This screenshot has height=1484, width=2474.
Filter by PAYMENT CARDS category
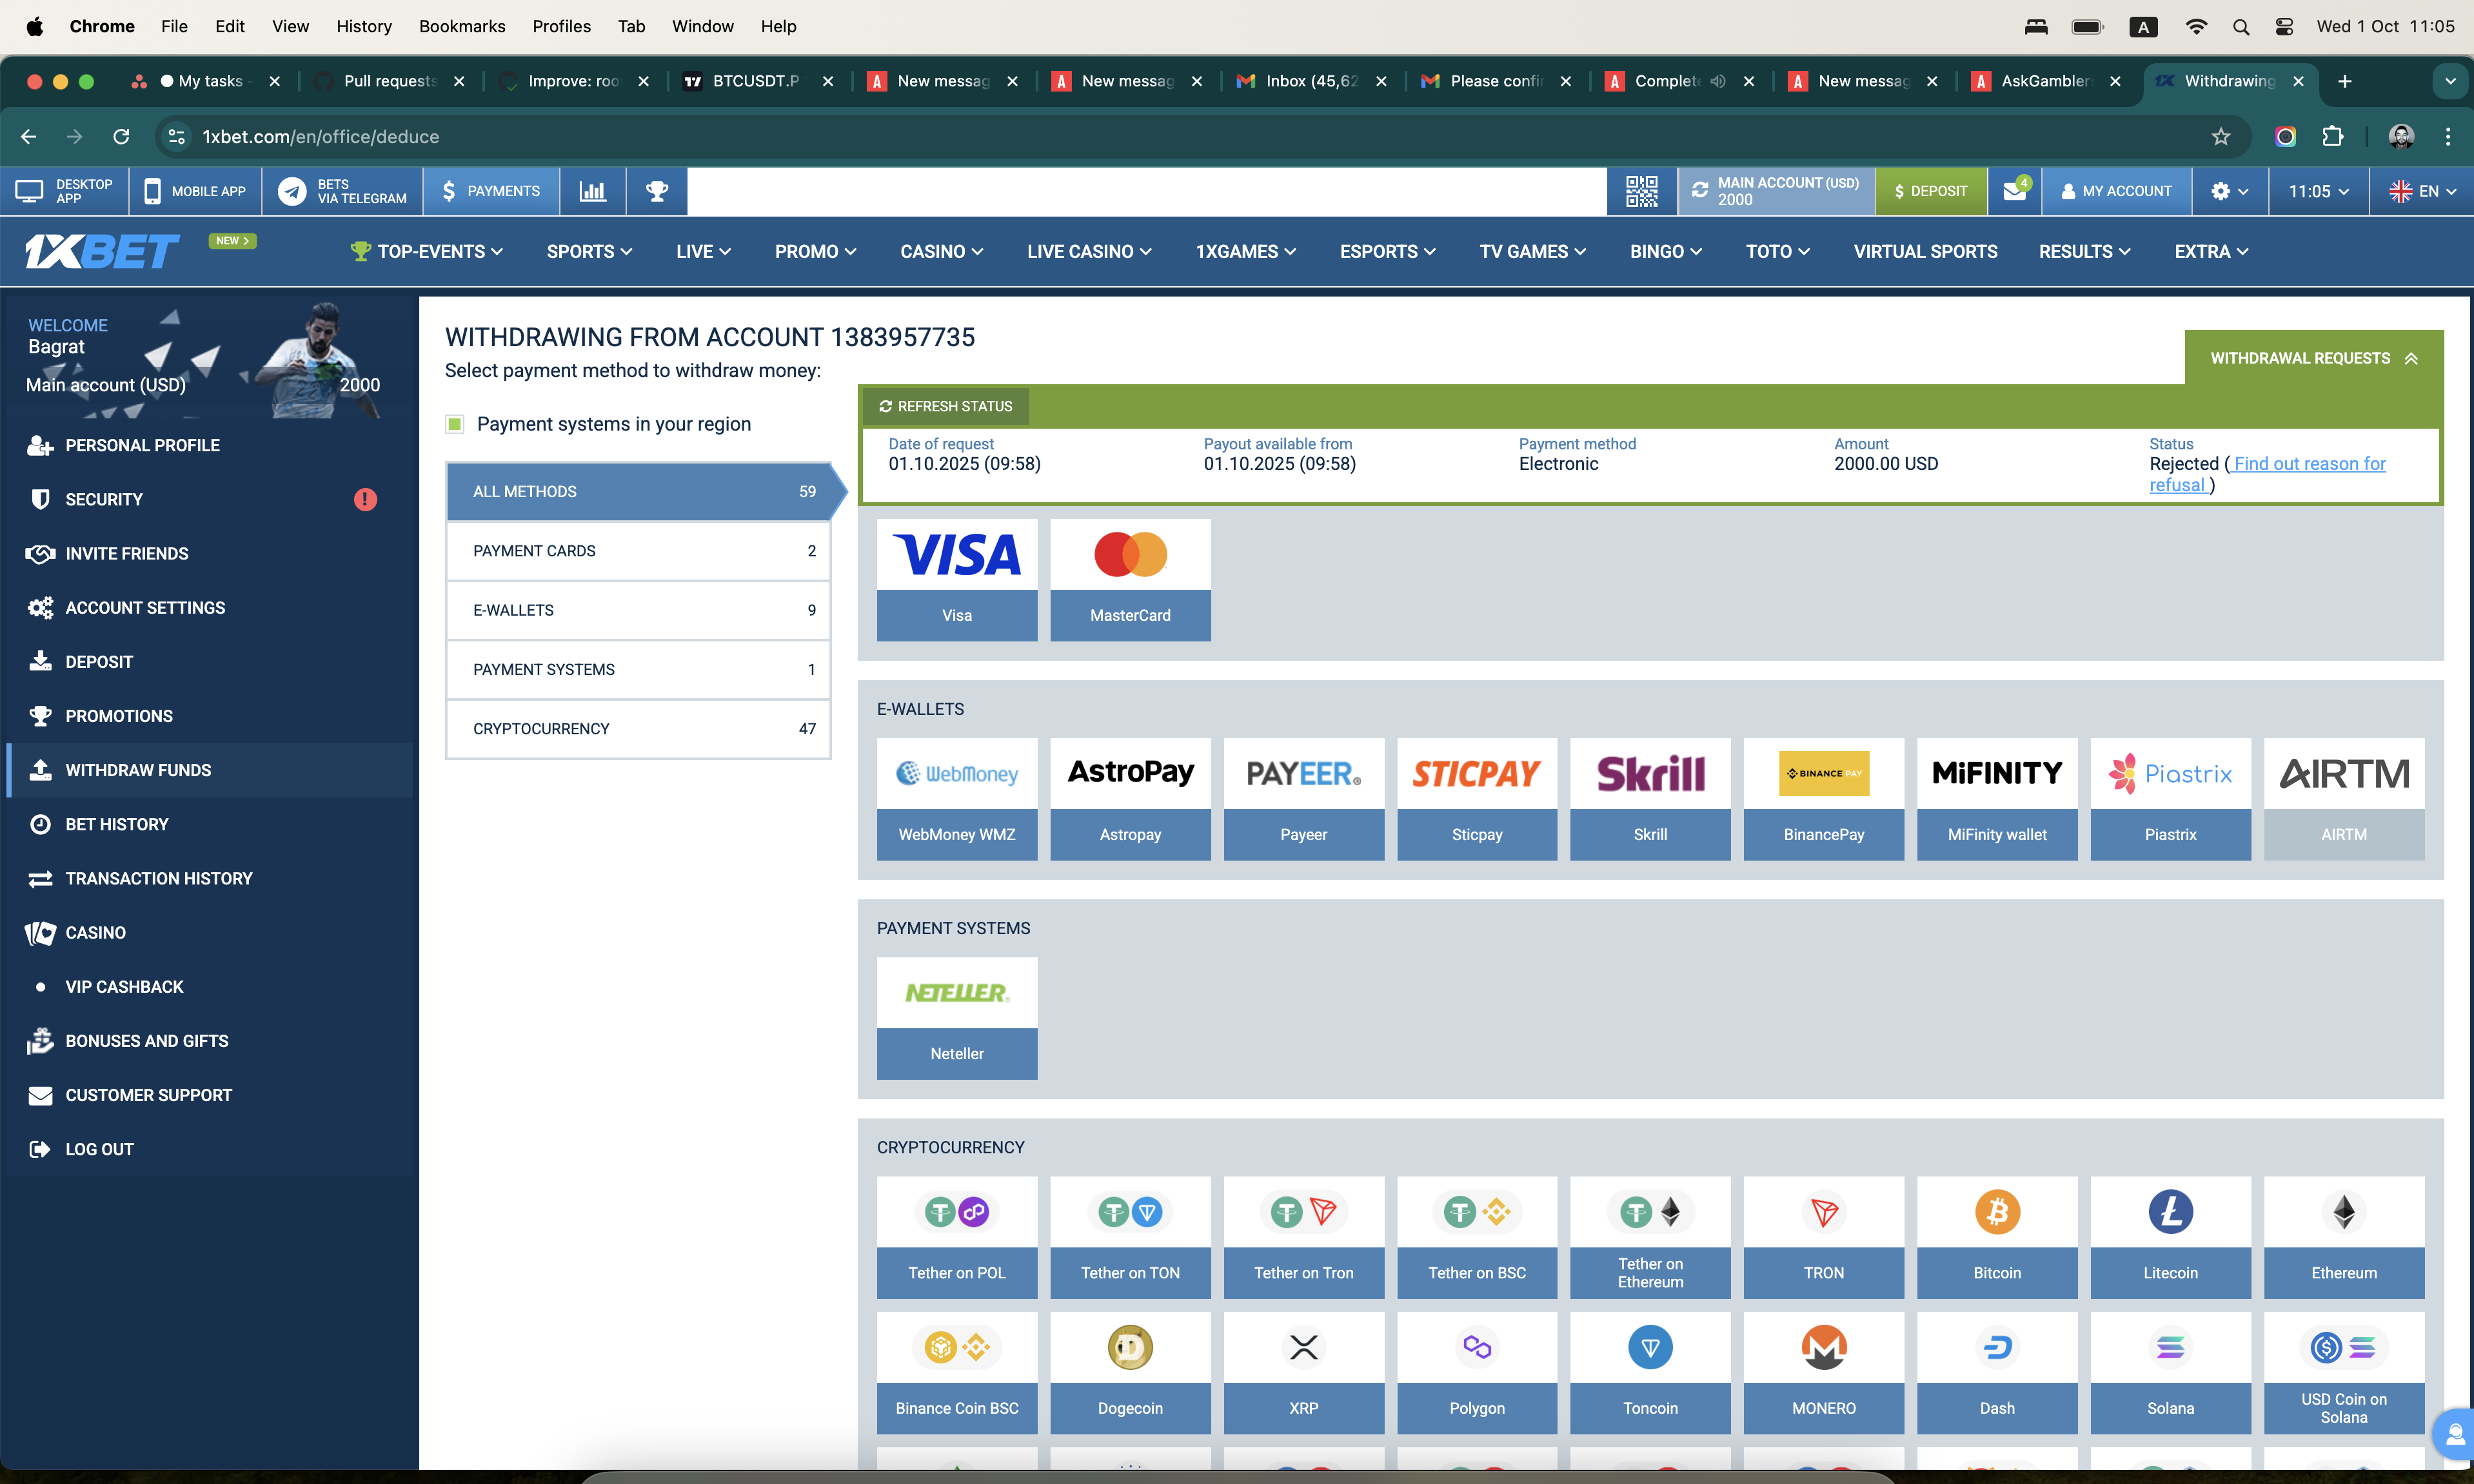pyautogui.click(x=638, y=551)
